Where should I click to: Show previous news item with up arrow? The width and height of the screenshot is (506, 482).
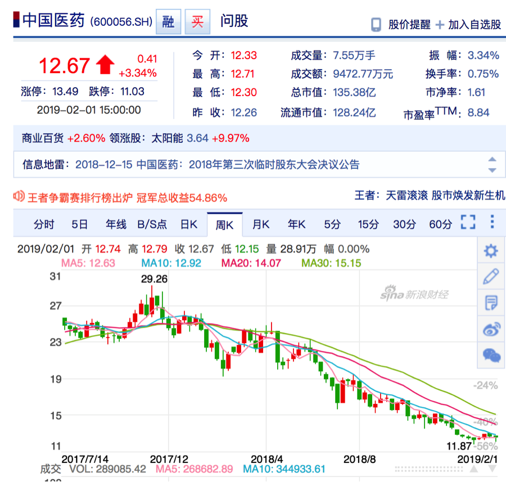(492, 159)
